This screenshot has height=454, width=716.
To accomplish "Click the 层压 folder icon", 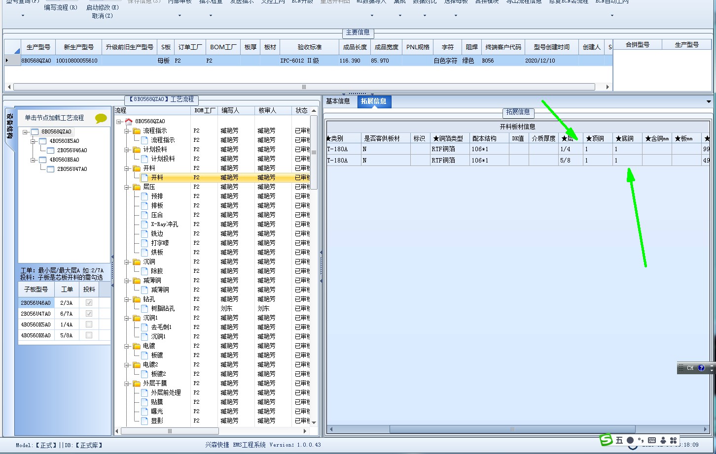I will point(137,187).
